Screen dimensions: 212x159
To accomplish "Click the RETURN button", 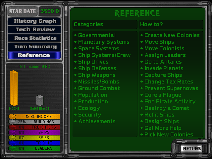I will 192,149.
